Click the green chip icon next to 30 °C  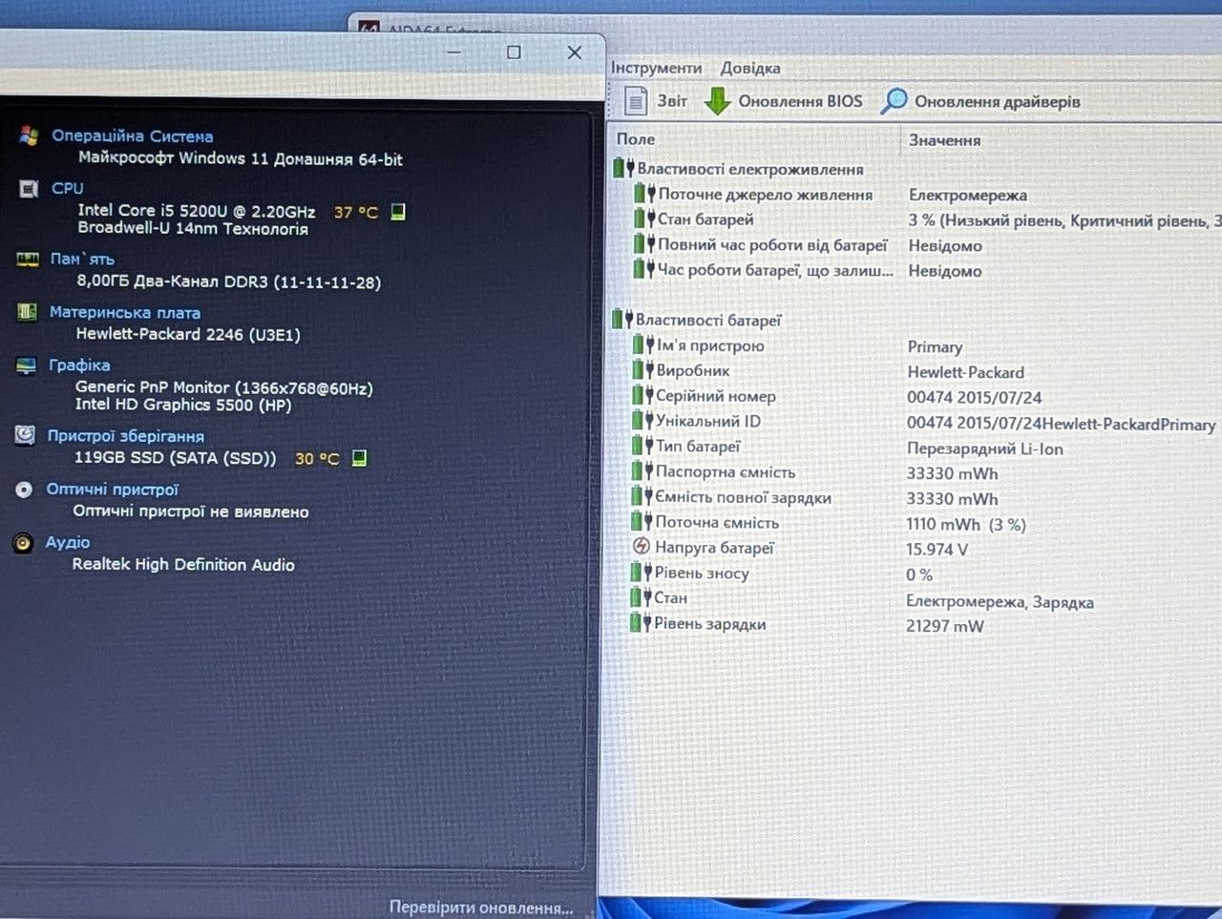click(x=359, y=458)
